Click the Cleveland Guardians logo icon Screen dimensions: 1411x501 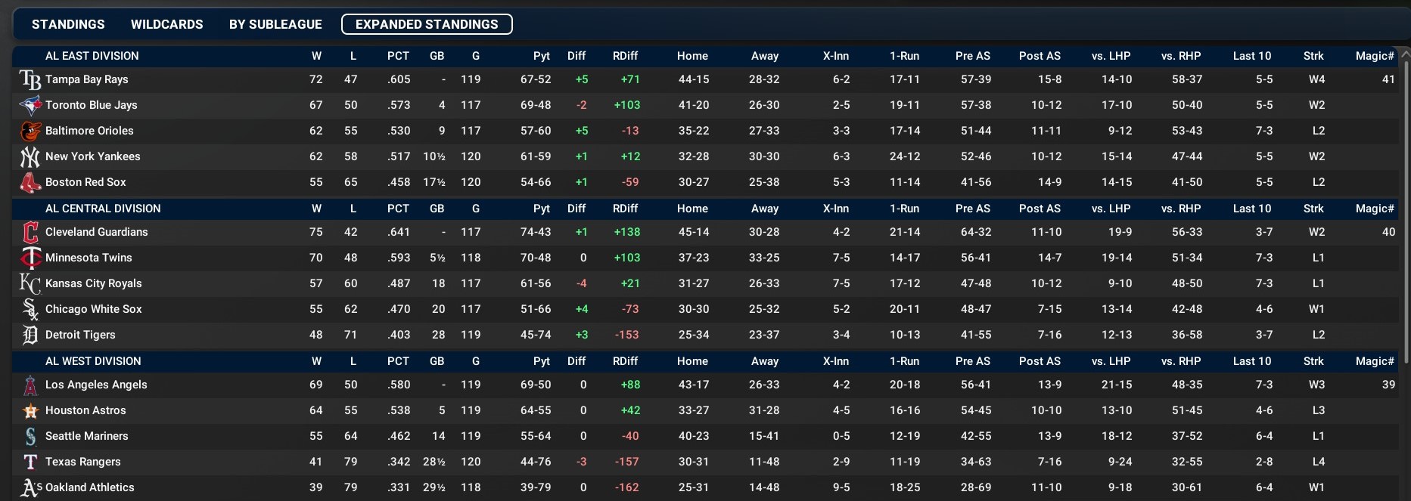tap(30, 232)
